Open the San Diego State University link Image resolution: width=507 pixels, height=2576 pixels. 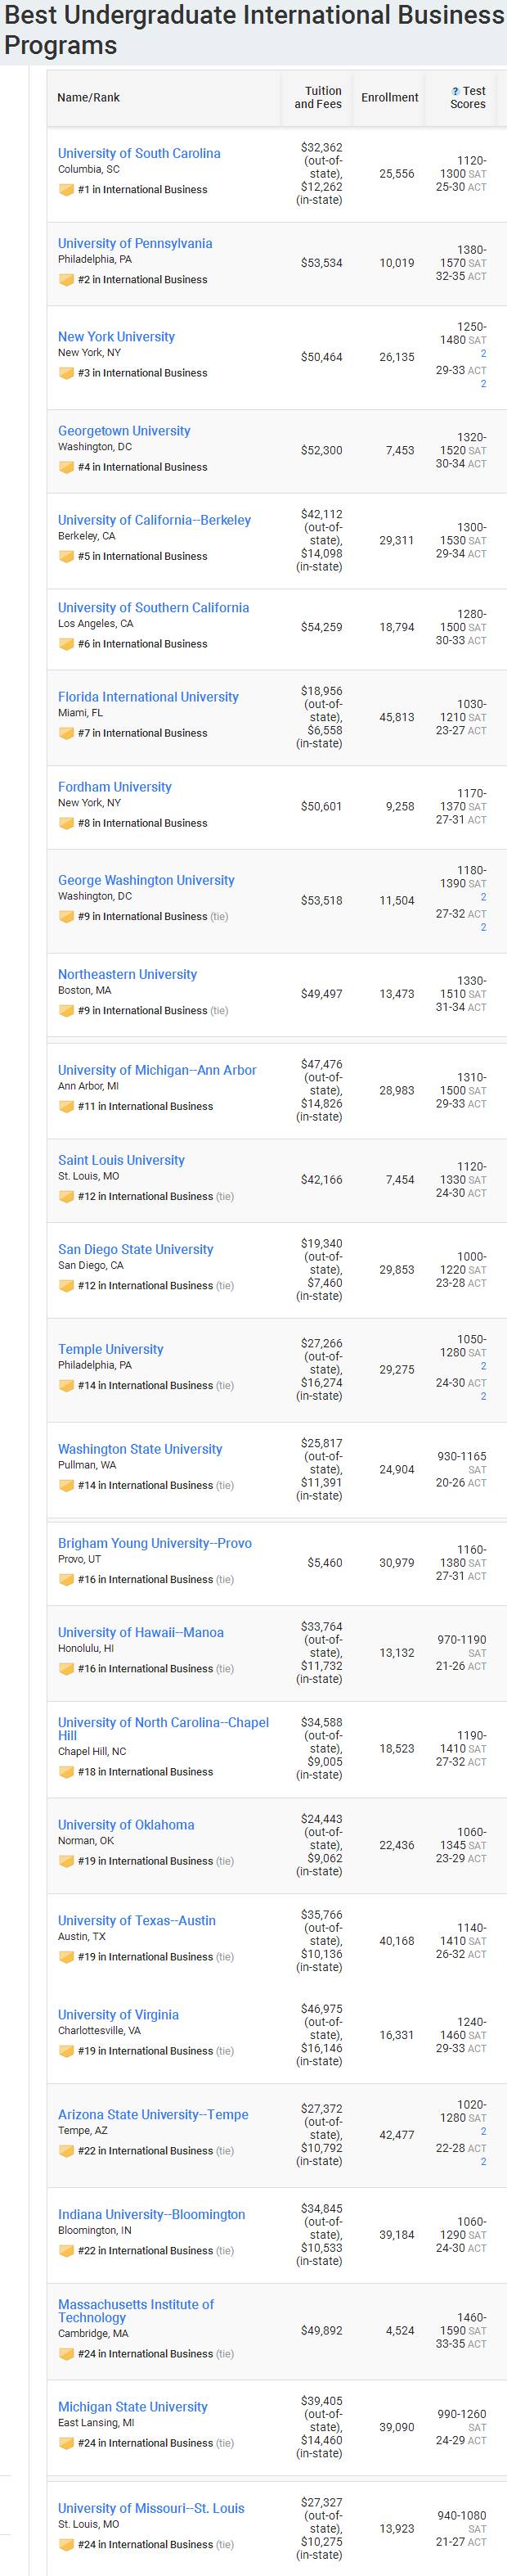tap(135, 1249)
